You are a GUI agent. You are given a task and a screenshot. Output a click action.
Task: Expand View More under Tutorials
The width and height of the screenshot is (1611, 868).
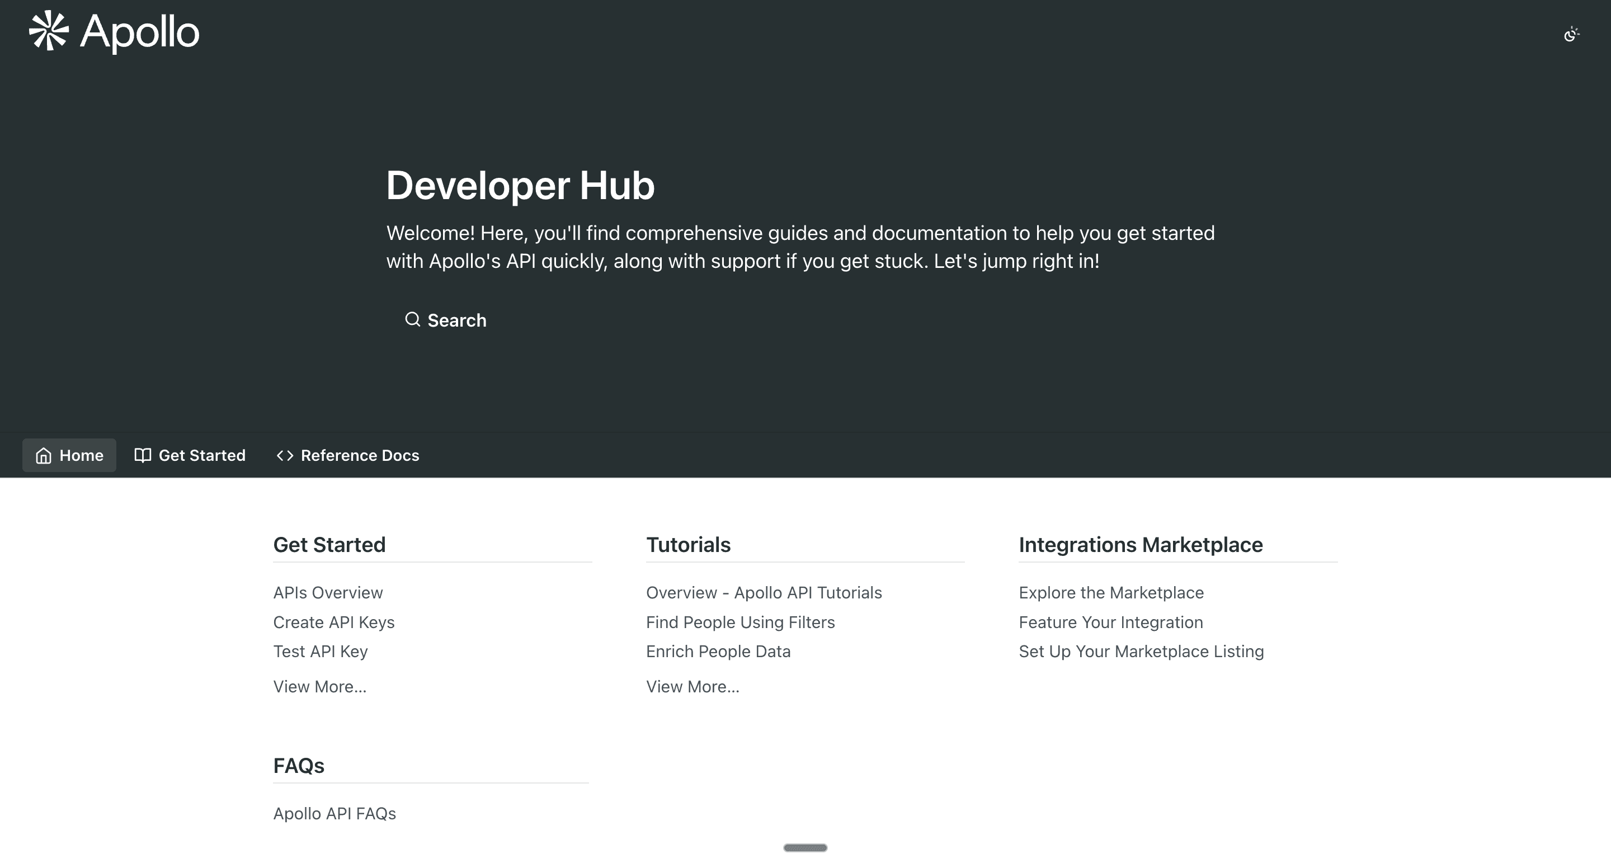[x=693, y=687]
